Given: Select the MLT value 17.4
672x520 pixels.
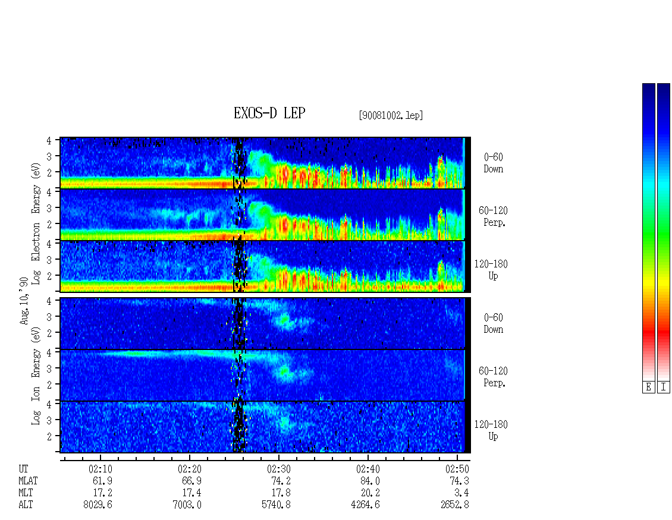Looking at the screenshot, I should pos(191,493).
